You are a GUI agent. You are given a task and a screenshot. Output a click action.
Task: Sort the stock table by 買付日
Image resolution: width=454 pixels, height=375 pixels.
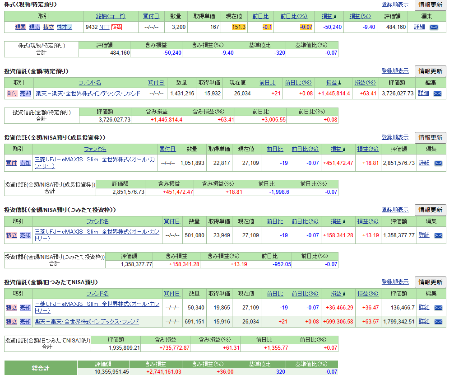[x=151, y=17]
